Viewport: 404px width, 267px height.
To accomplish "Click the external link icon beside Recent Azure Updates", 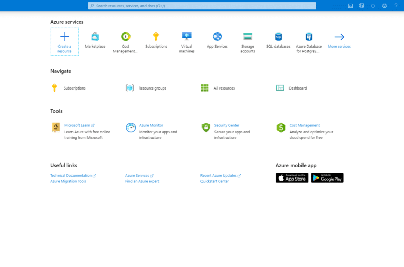I will pos(239,176).
